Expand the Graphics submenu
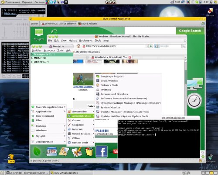218x175 pixels. (81, 125)
